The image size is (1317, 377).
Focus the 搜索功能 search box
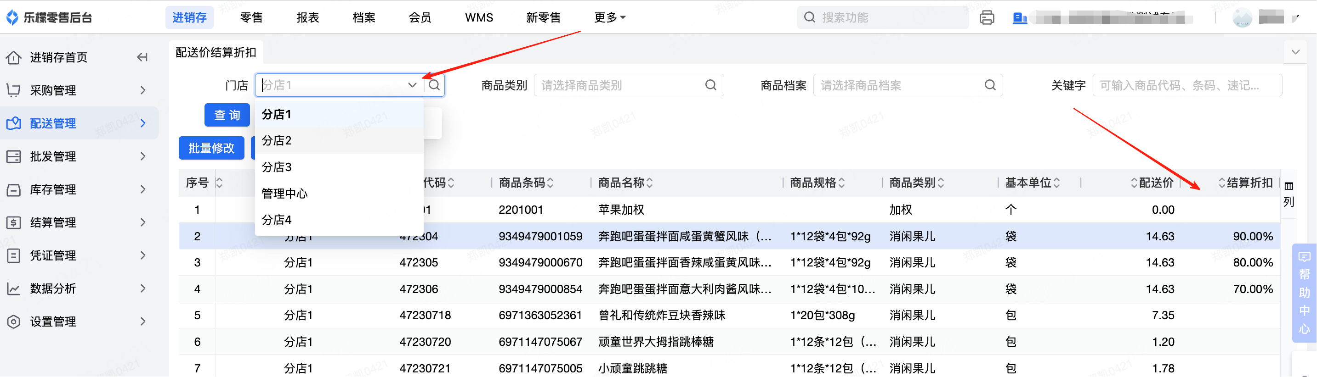pyautogui.click(x=883, y=17)
